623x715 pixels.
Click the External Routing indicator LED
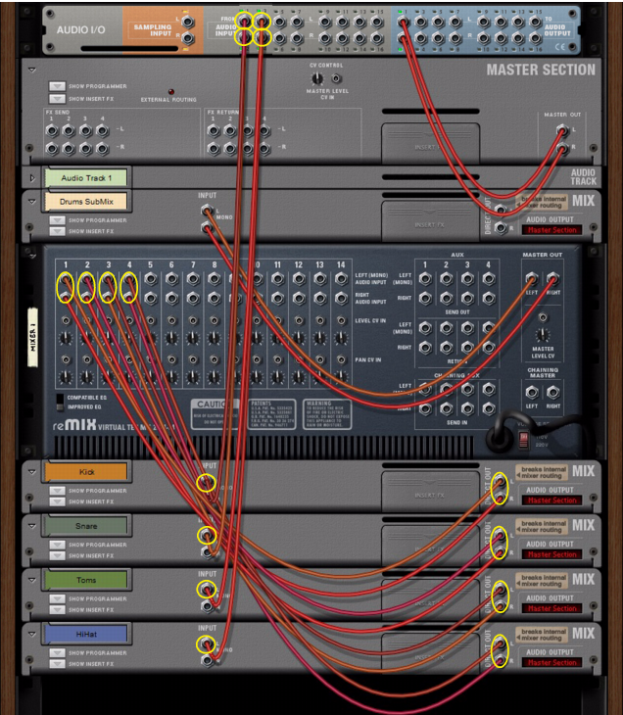pos(171,92)
